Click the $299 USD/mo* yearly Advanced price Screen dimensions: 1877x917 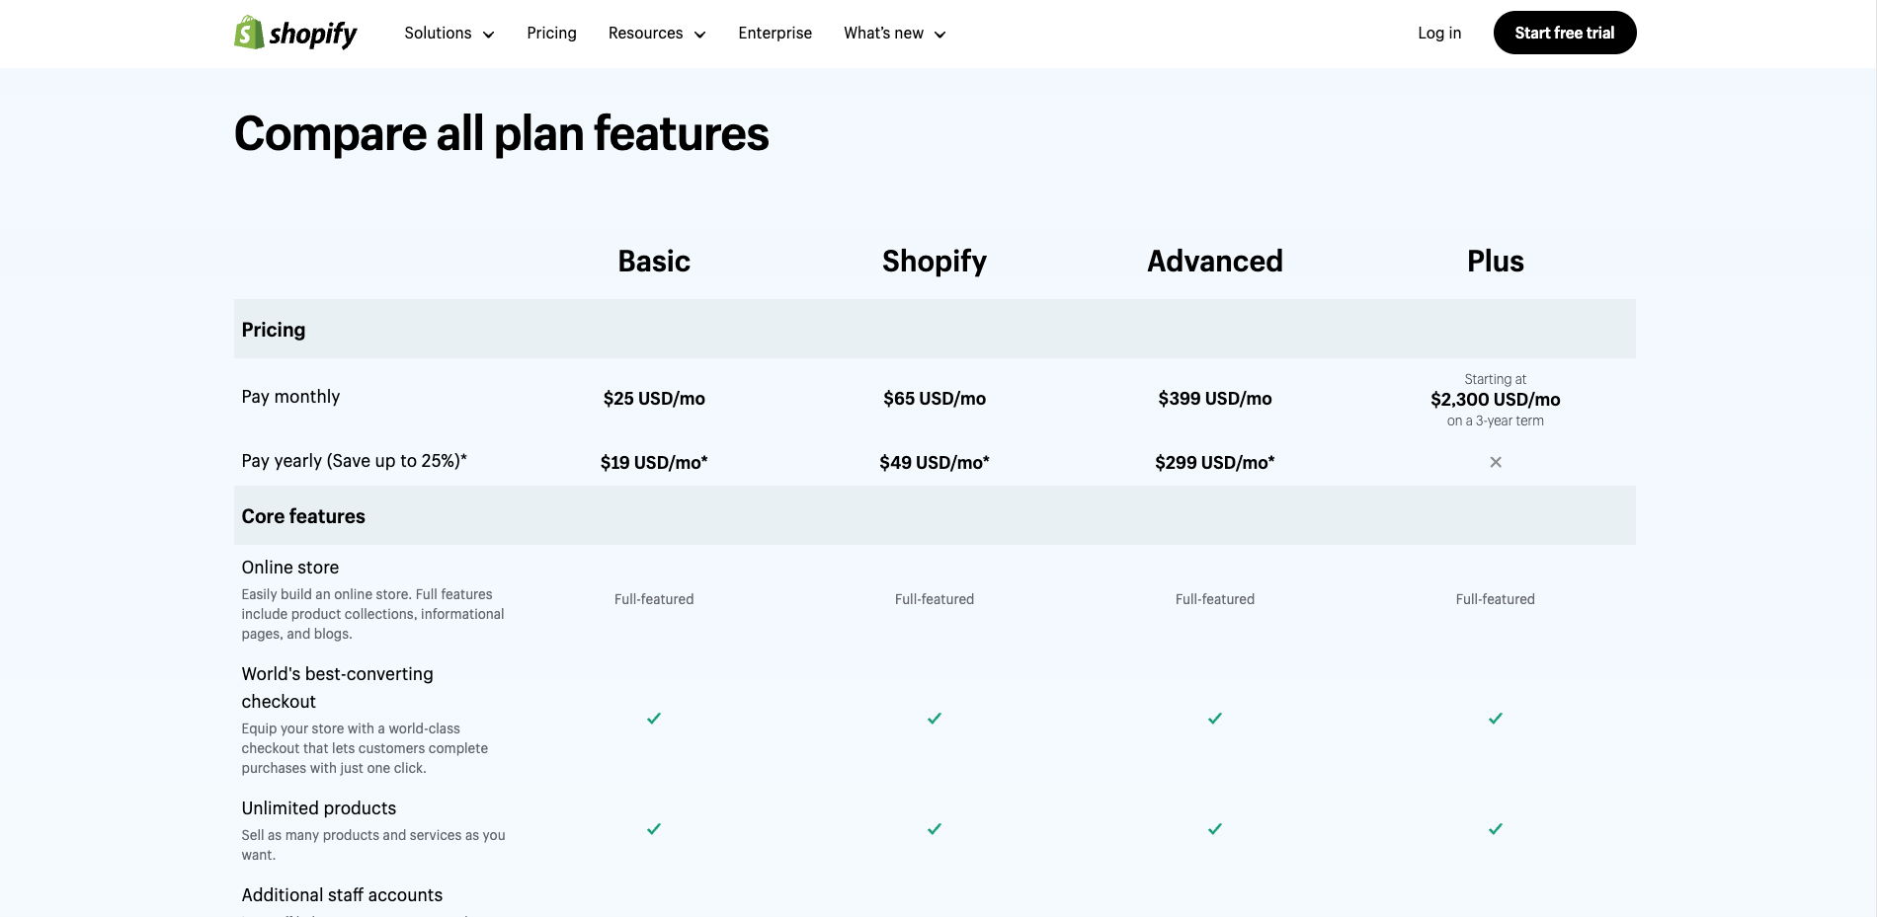tap(1215, 463)
